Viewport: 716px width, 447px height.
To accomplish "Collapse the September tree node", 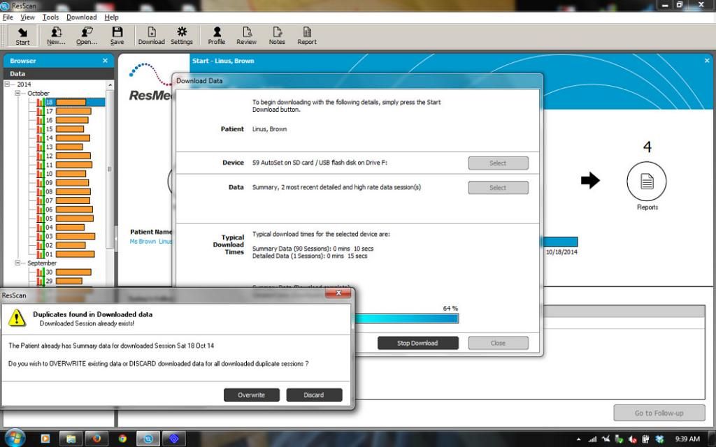I will (x=17, y=263).
